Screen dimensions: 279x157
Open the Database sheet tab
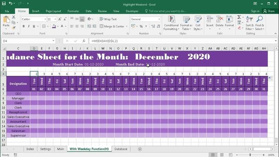(x=121, y=149)
